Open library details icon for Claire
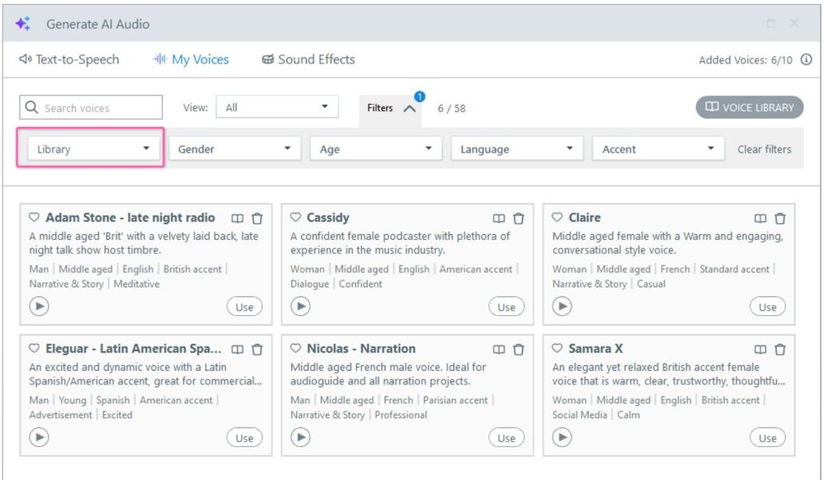The image size is (824, 480). coord(760,219)
